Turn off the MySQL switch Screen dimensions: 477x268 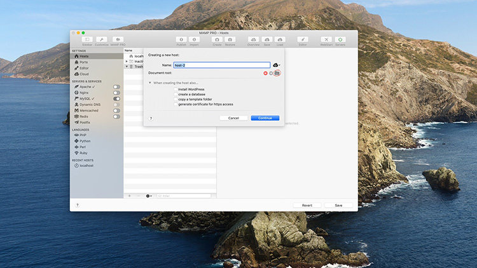coord(116,98)
